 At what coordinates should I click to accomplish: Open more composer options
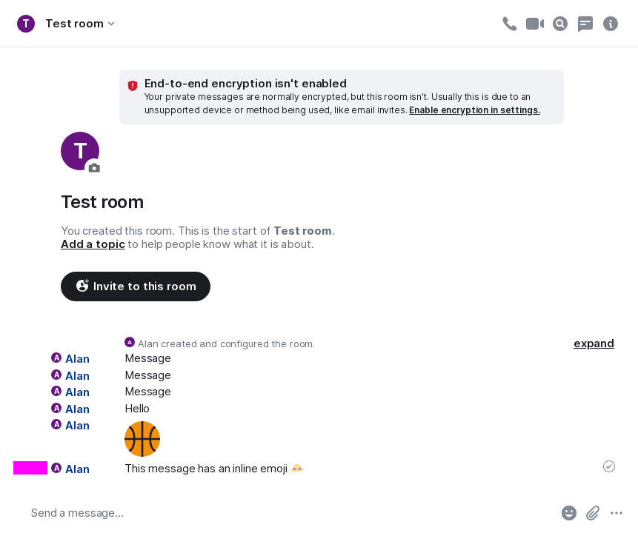(617, 513)
